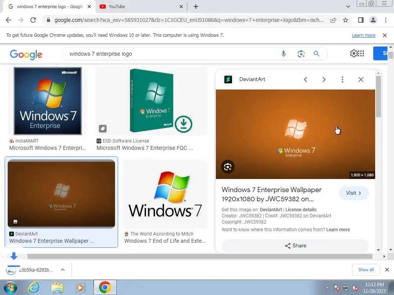Click the muted volume tray icon
The width and height of the screenshot is (394, 295).
[x=355, y=288]
